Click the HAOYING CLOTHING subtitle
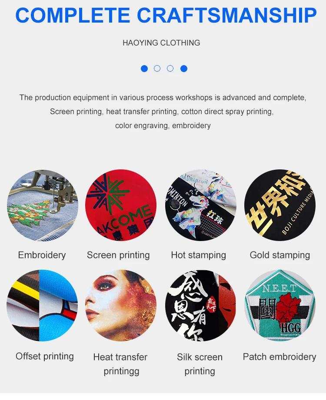 (x=161, y=43)
